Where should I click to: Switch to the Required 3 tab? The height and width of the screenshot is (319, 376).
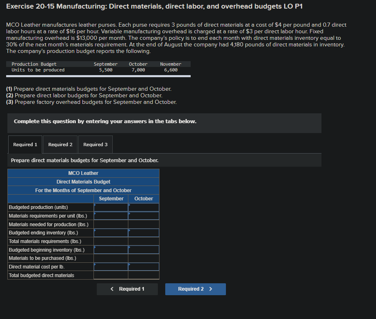95,144
